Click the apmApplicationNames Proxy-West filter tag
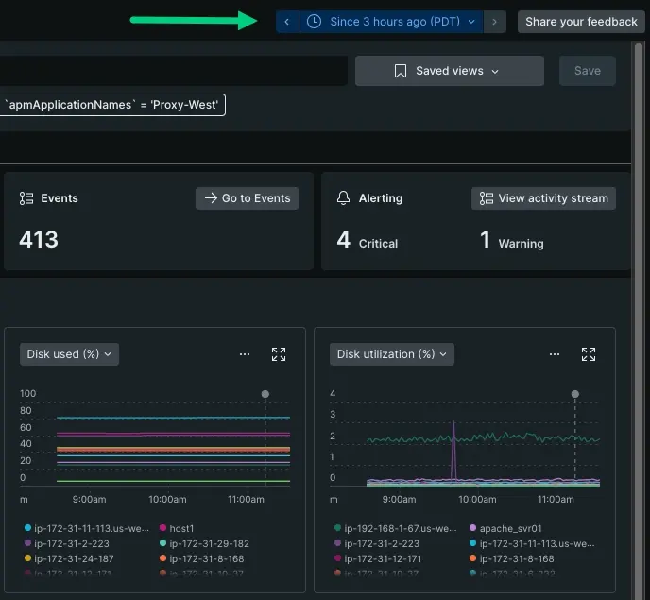Viewport: 650px width, 600px height. click(113, 105)
